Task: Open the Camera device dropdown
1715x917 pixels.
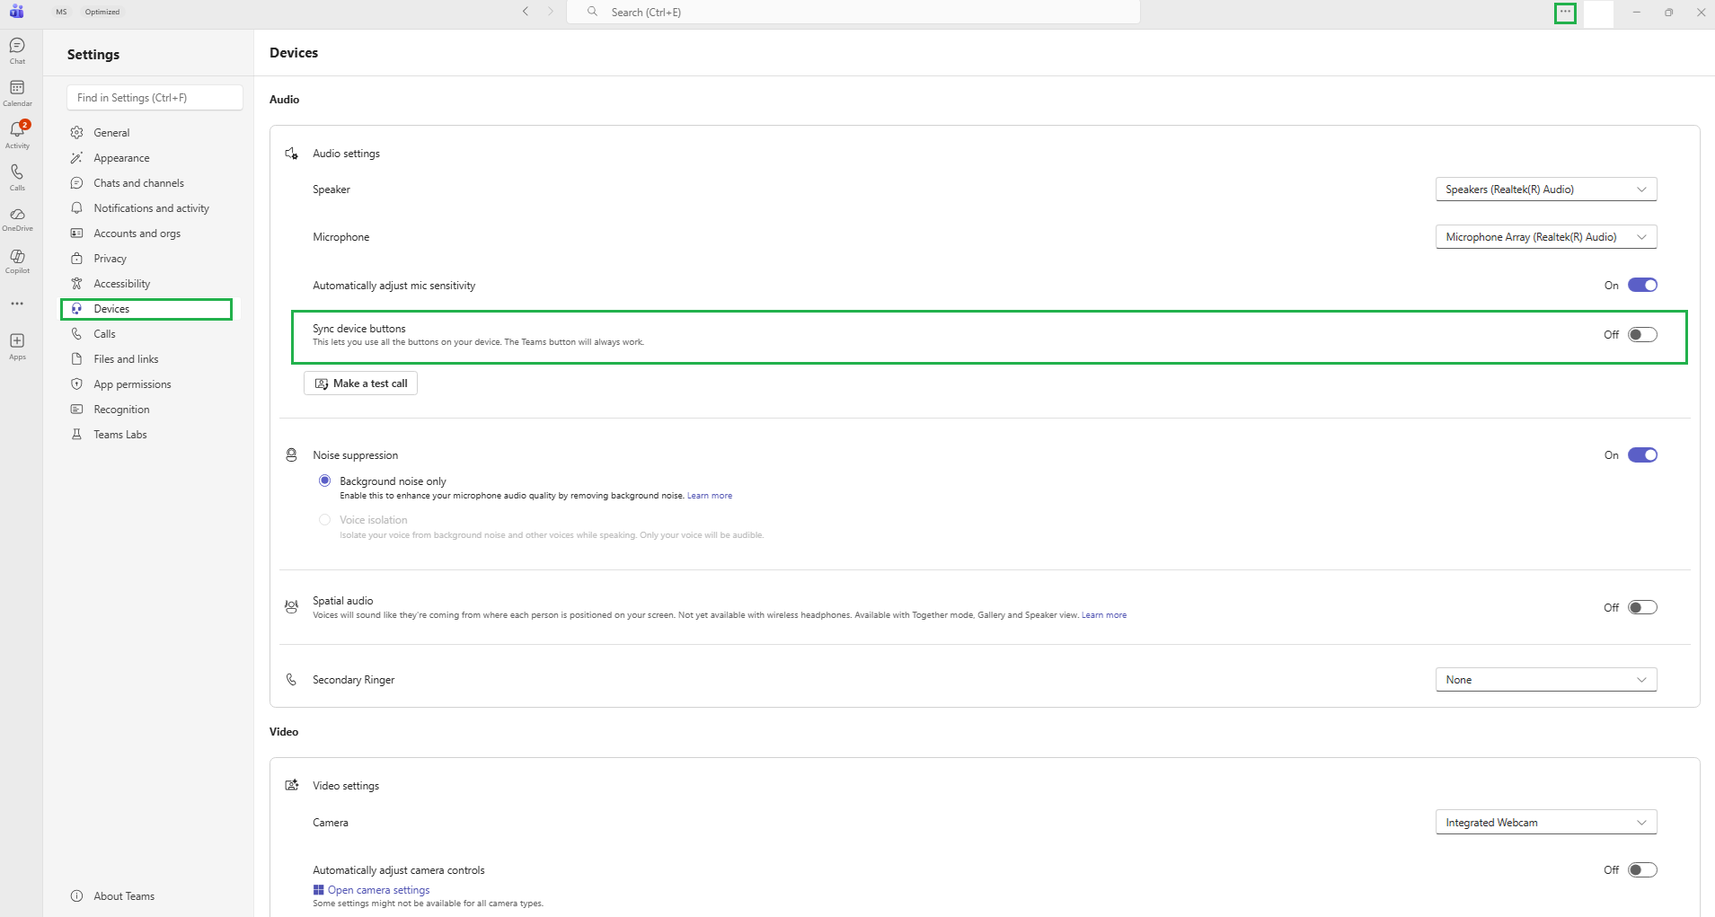Action: pos(1546,823)
